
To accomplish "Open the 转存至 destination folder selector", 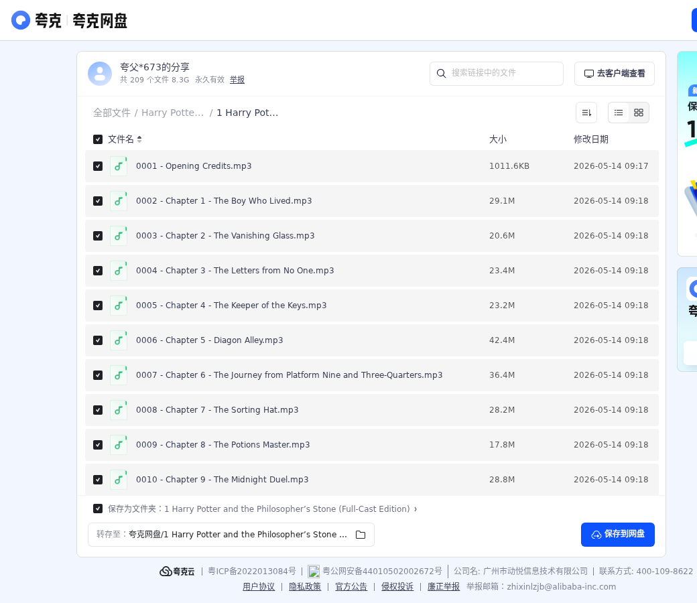I will click(x=231, y=535).
